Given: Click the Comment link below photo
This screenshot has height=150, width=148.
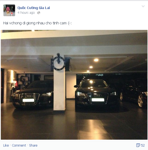Looking at the screenshot, I should pos(19,145).
